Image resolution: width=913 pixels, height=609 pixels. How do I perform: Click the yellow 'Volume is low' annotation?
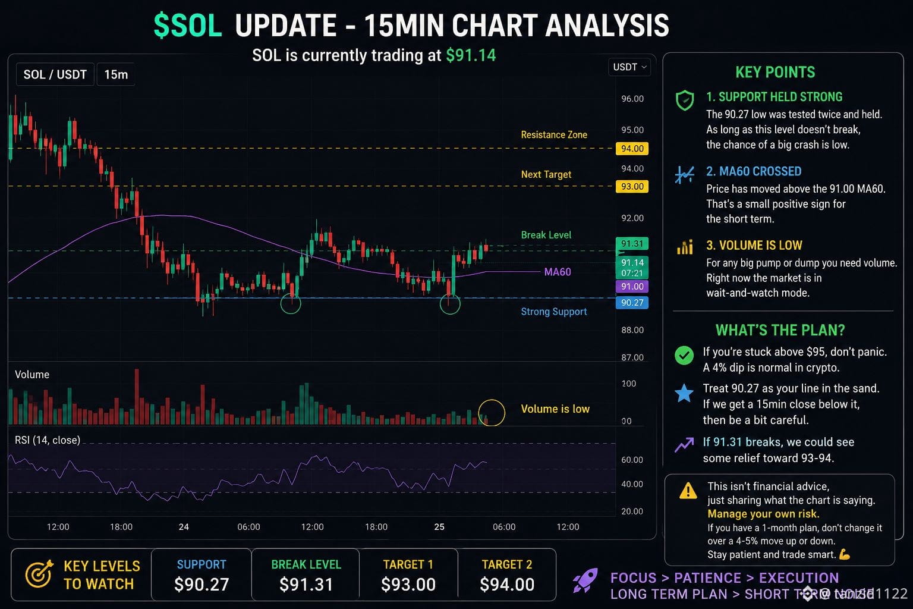click(555, 409)
